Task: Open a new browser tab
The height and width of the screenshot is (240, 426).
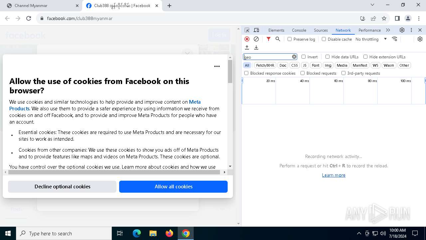Action: [x=169, y=6]
